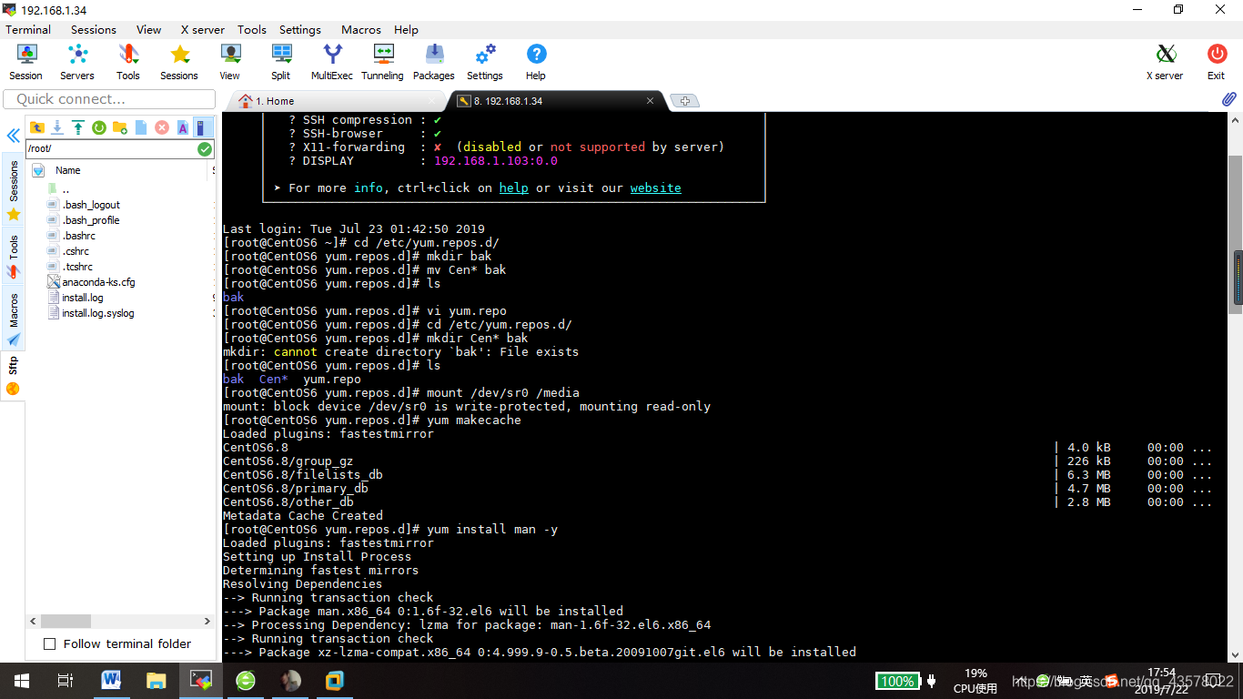Open the Packages toolbar button

(434, 62)
